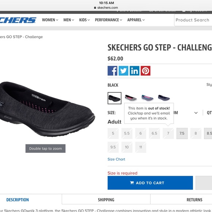Click the Skechers logo
Screen dimensions: 212x212
tap(18, 20)
